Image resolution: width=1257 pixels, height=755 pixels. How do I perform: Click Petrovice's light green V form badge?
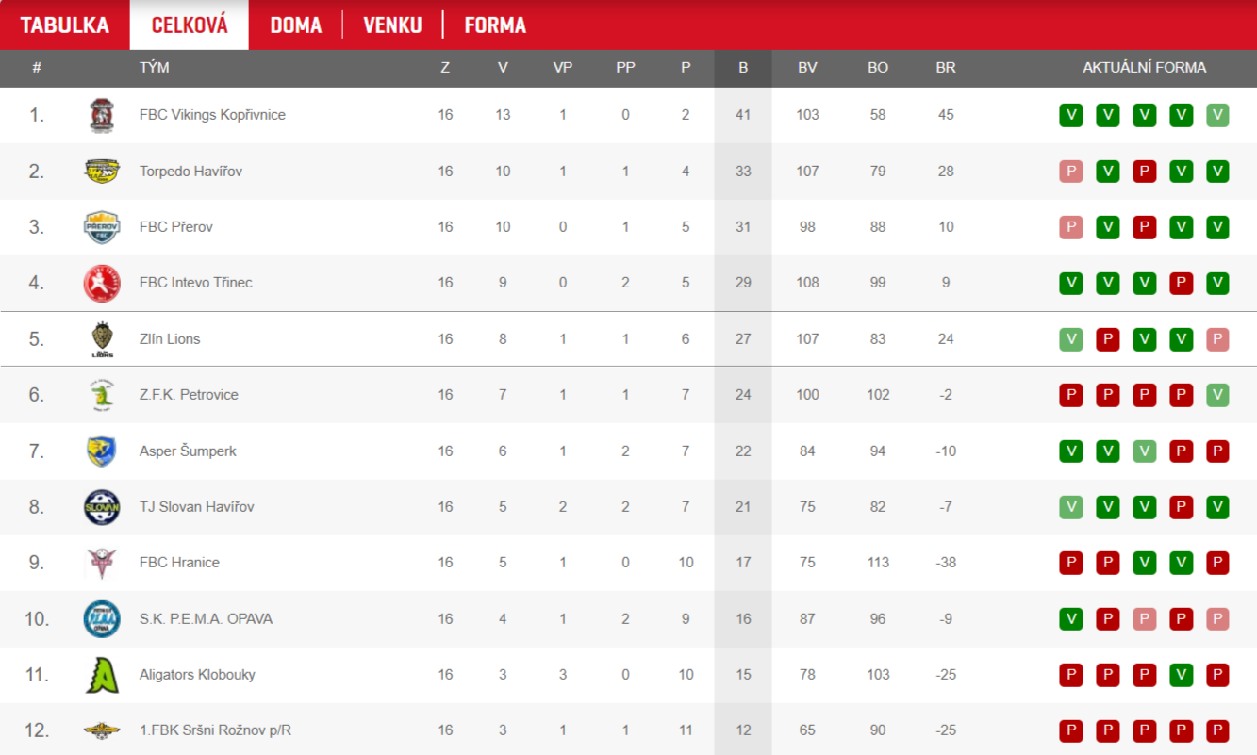point(1217,395)
